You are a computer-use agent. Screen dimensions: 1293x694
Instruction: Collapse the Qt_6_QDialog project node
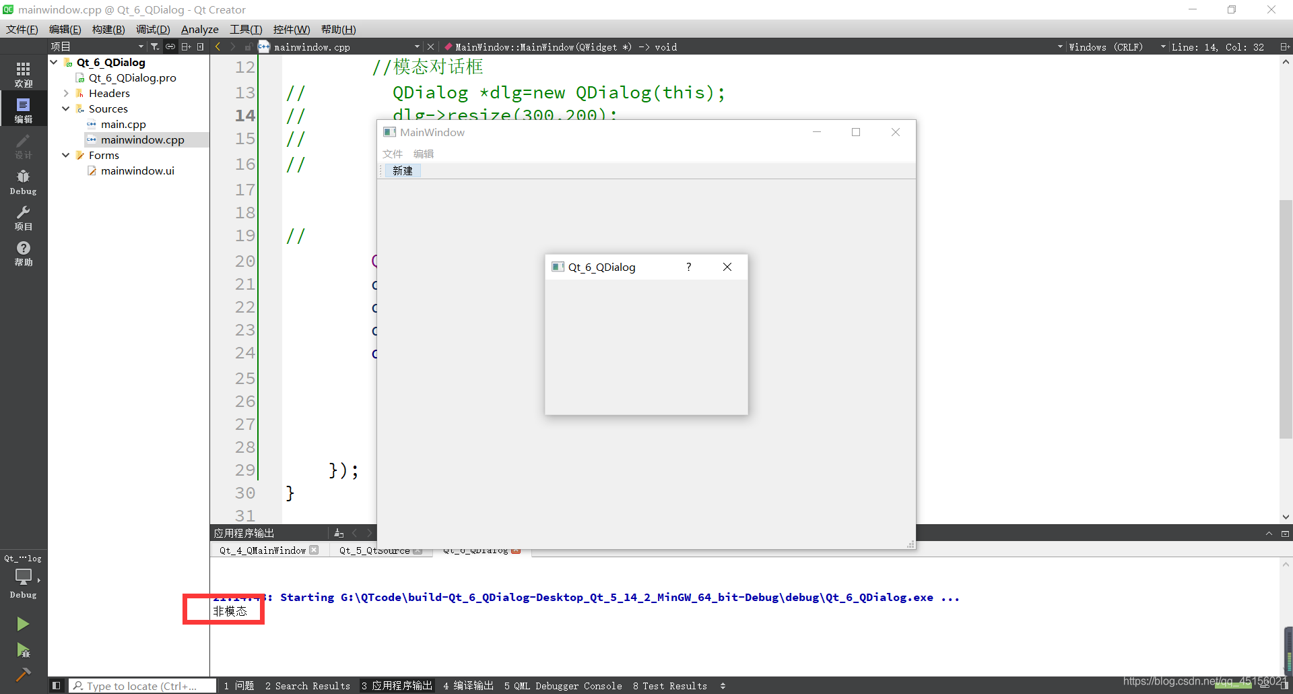pos(54,62)
